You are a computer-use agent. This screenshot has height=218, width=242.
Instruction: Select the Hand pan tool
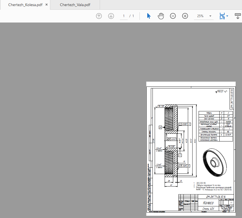coord(161,16)
